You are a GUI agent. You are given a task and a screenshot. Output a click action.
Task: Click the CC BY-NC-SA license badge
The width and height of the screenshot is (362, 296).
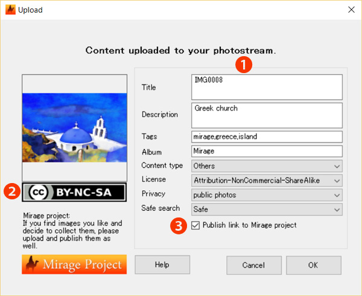[74, 192]
